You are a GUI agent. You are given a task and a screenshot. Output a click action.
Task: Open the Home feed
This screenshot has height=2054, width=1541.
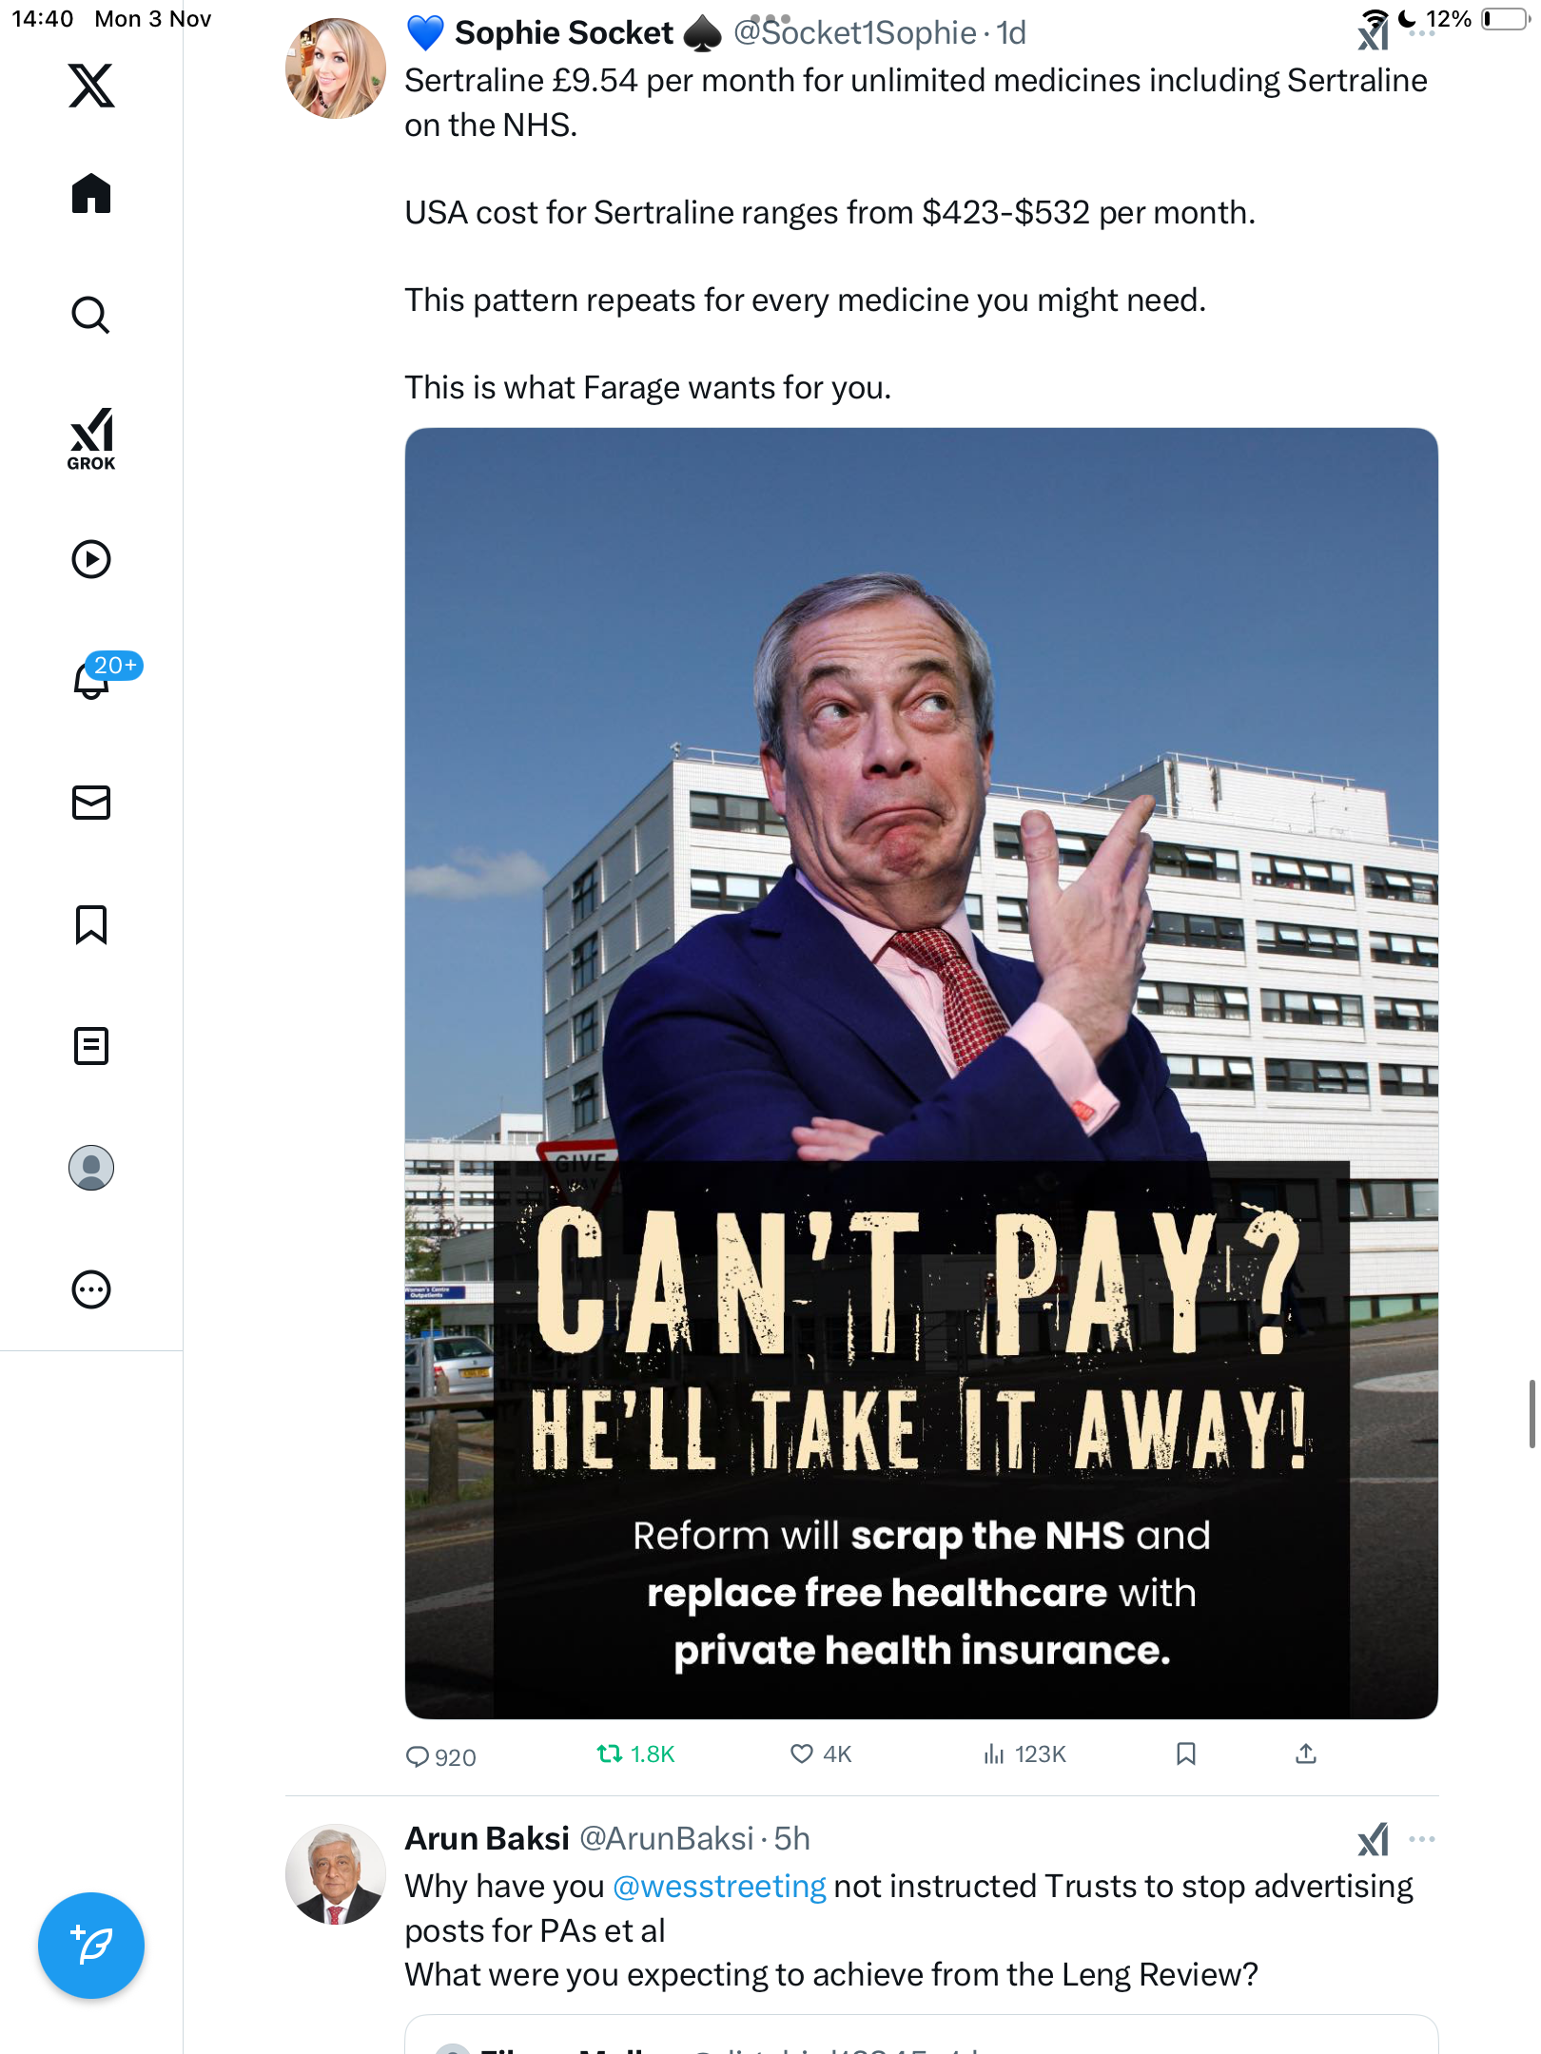coord(91,193)
